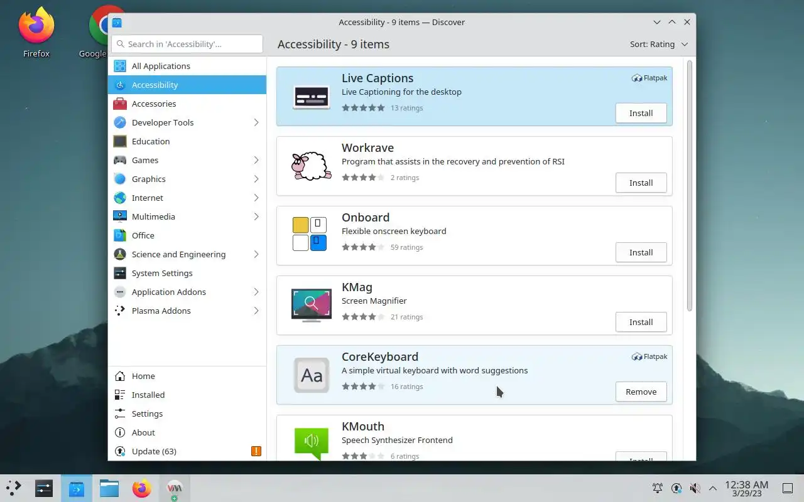Launch Firefox from the taskbar
Viewport: 804px width, 502px height.
click(x=142, y=488)
